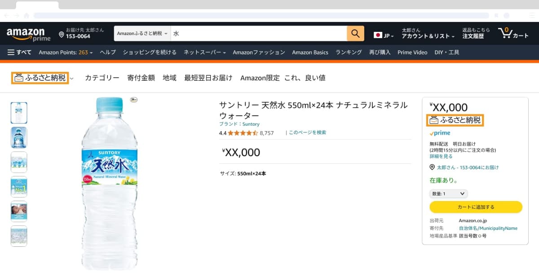This screenshot has height=276, width=539.
Task: Select the Prime Video menu item
Action: pyautogui.click(x=412, y=53)
